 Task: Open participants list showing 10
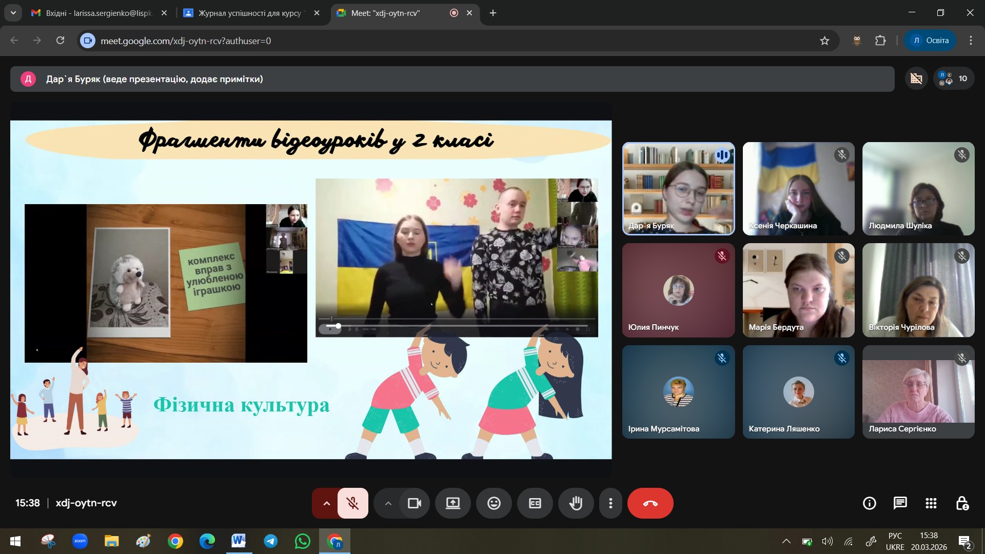point(953,78)
